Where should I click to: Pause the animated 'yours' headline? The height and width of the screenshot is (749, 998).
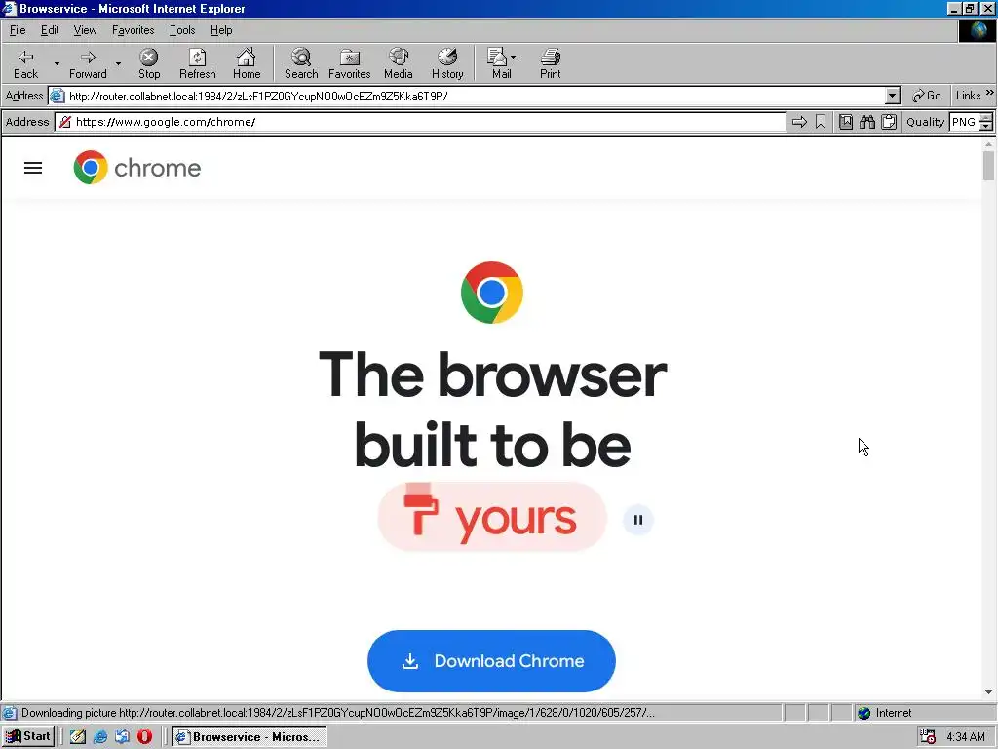pyautogui.click(x=637, y=520)
